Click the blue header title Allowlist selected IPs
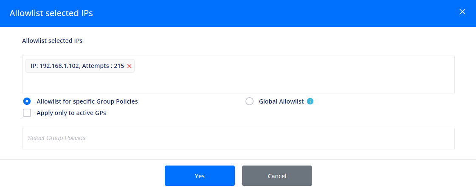 click(51, 13)
